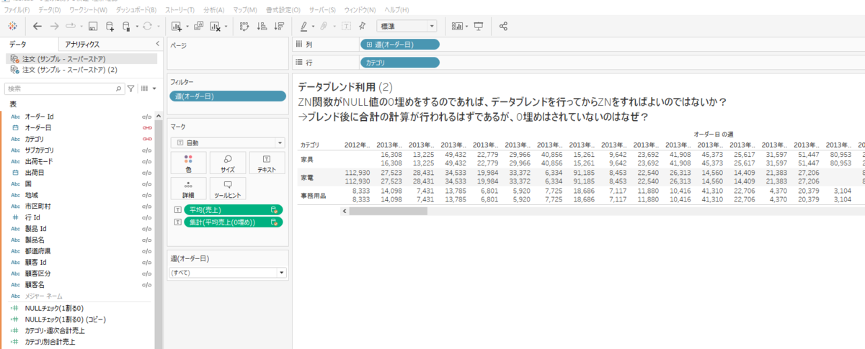Switch to the アナリティクス tab

pyautogui.click(x=81, y=45)
